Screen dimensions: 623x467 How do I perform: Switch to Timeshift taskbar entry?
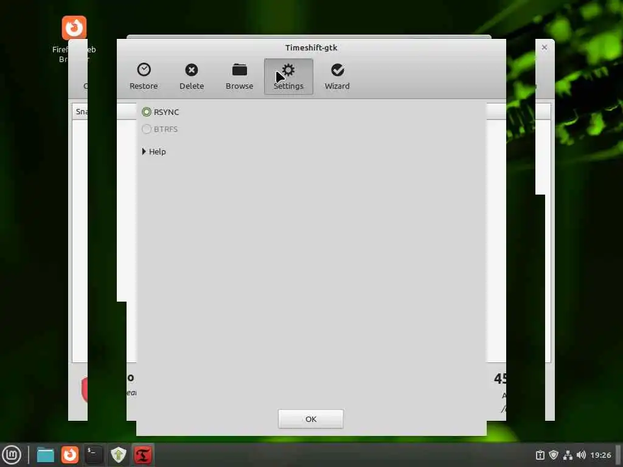[142, 455]
